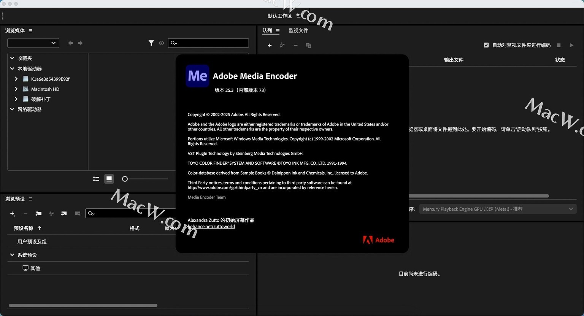Export presets via the folder-arrow icon
This screenshot has height=316, width=584.
tap(77, 214)
